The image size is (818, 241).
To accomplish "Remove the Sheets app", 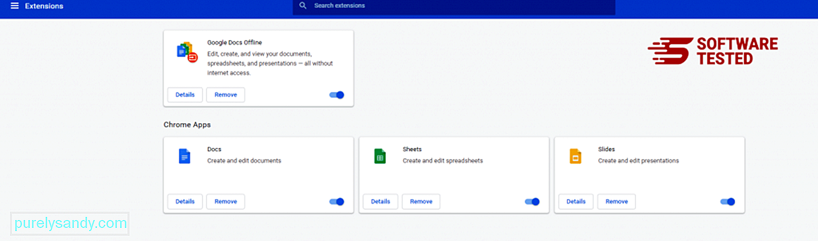I will coord(421,202).
